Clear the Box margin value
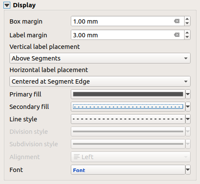200x184 pixels. (177, 21)
